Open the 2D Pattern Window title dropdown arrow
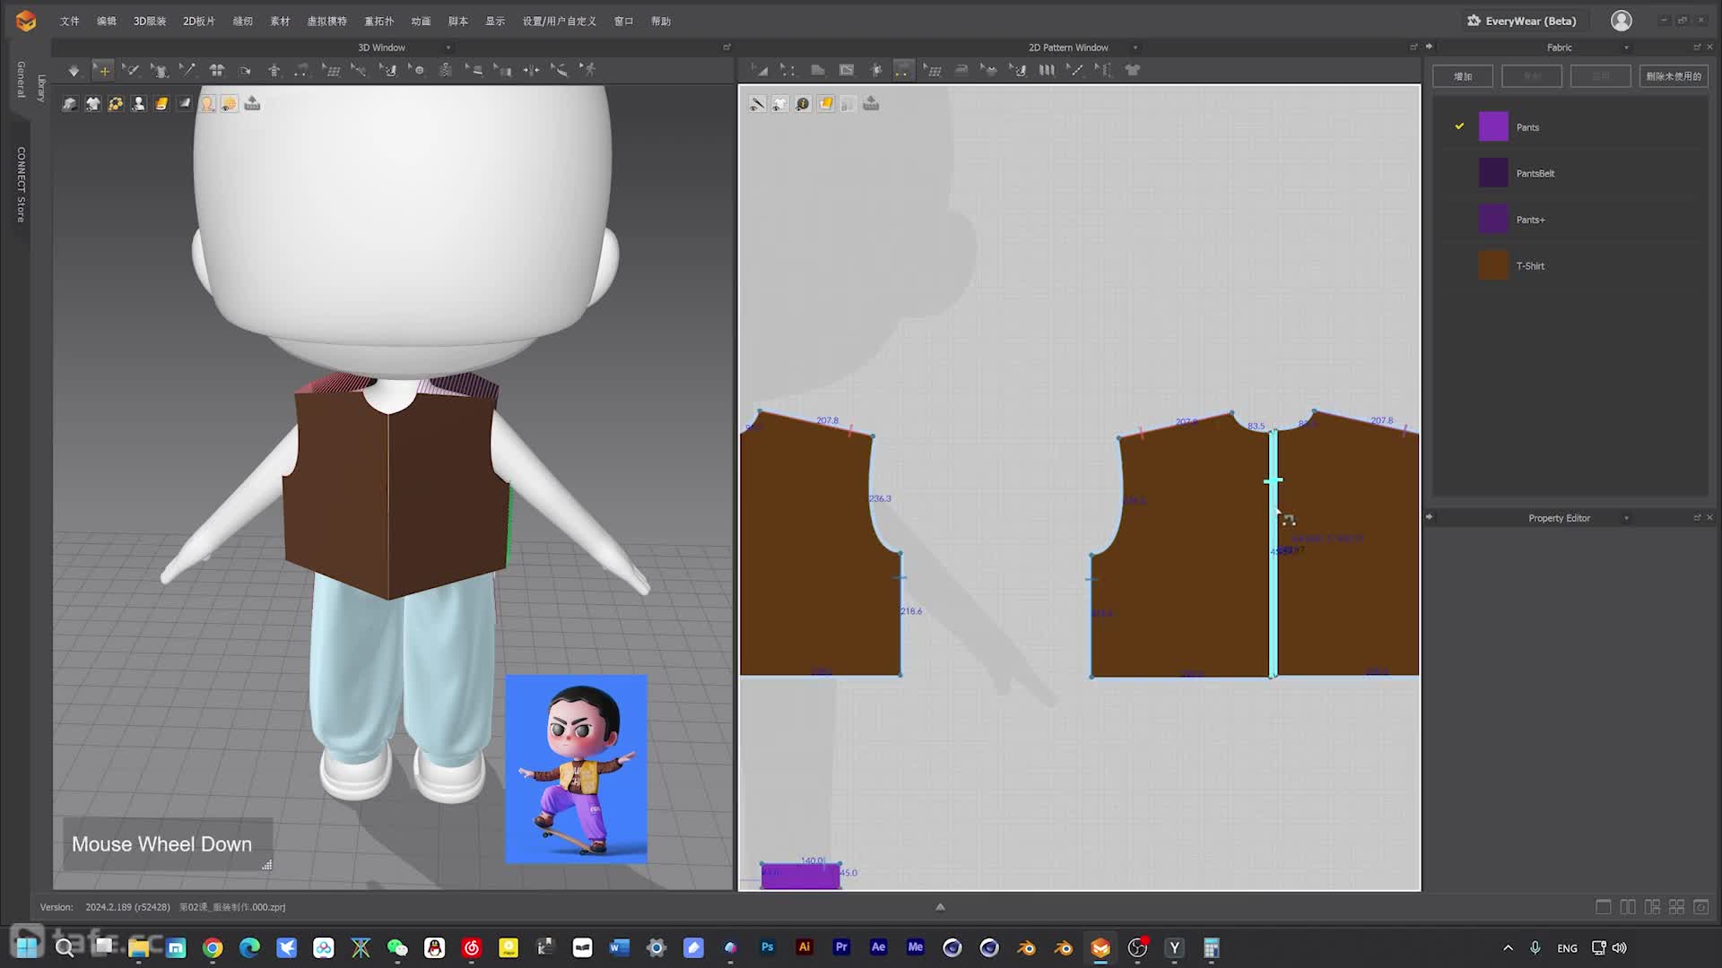Screen dimensions: 1722x968 tap(1135, 48)
